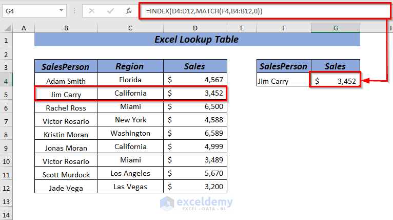
Task: Click the Enter checkmark formula bar icon
Action: coord(110,11)
